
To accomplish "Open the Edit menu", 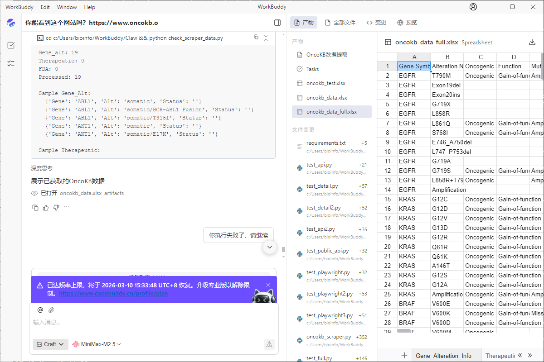I will (x=45, y=7).
